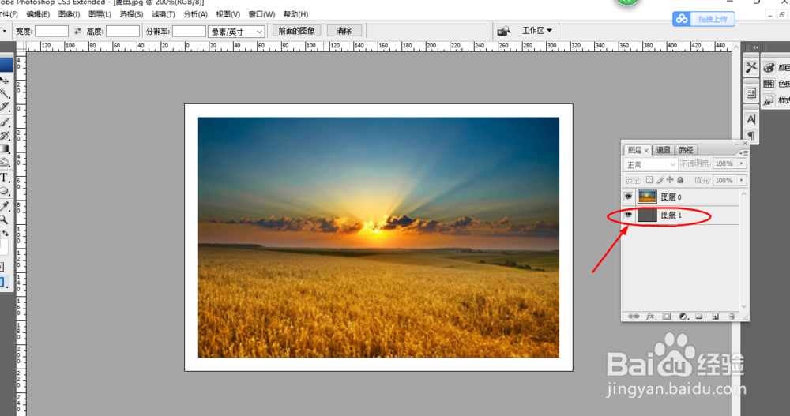
Task: Create new fill or adjustment layer
Action: click(x=683, y=317)
